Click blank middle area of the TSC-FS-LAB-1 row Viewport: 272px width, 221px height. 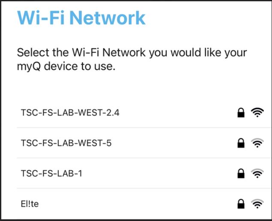(159, 173)
